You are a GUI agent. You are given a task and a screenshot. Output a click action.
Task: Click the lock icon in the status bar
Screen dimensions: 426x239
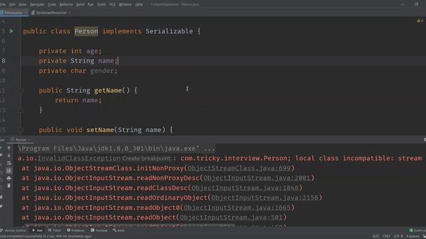424,236
